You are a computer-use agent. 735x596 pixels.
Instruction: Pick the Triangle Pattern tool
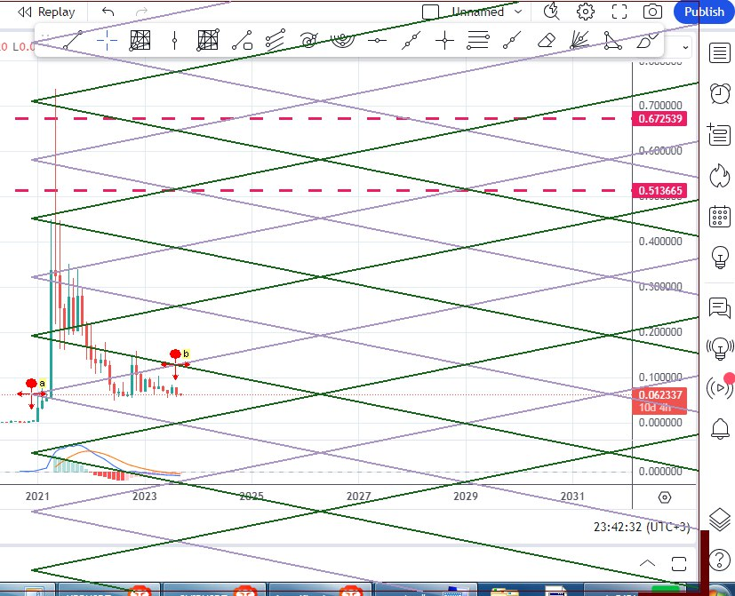[612, 40]
